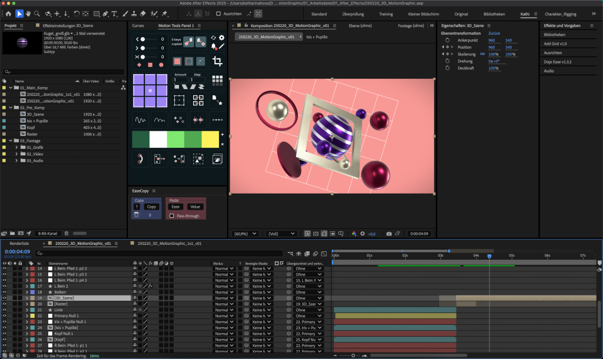
Task: Enable the Ausrichten checkbox
Action: (x=219, y=14)
